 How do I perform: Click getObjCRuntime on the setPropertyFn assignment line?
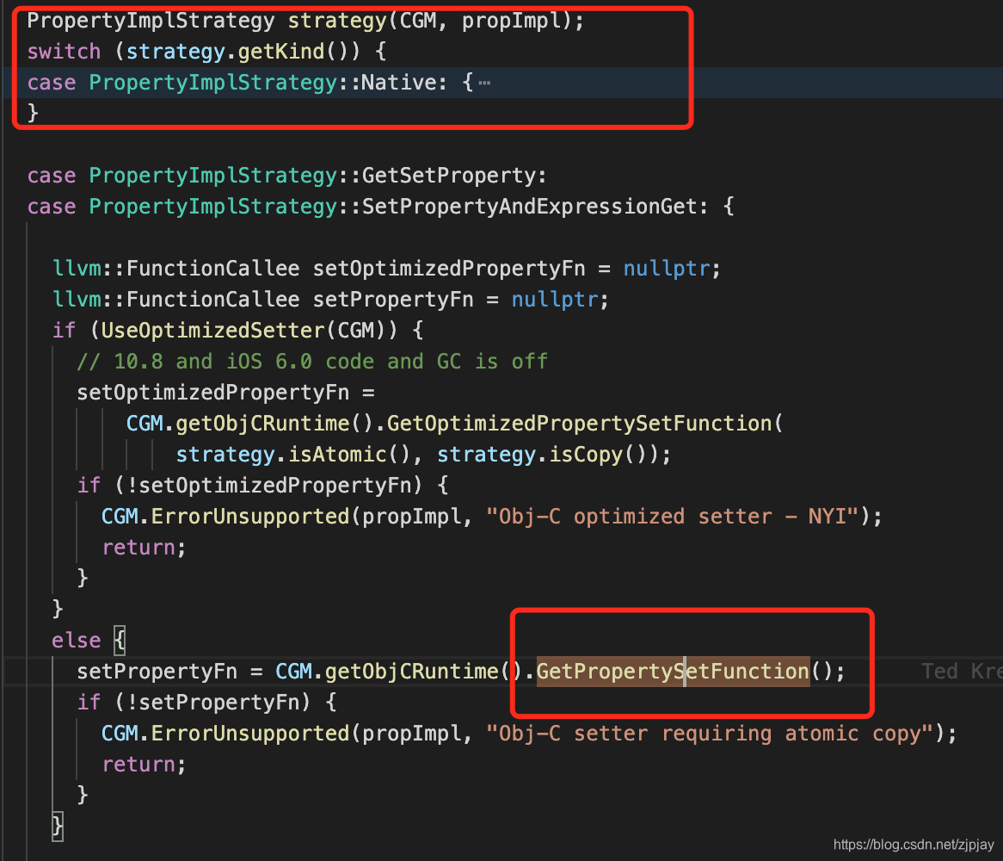411,671
